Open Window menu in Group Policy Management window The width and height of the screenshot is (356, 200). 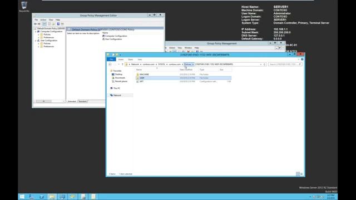[188, 48]
